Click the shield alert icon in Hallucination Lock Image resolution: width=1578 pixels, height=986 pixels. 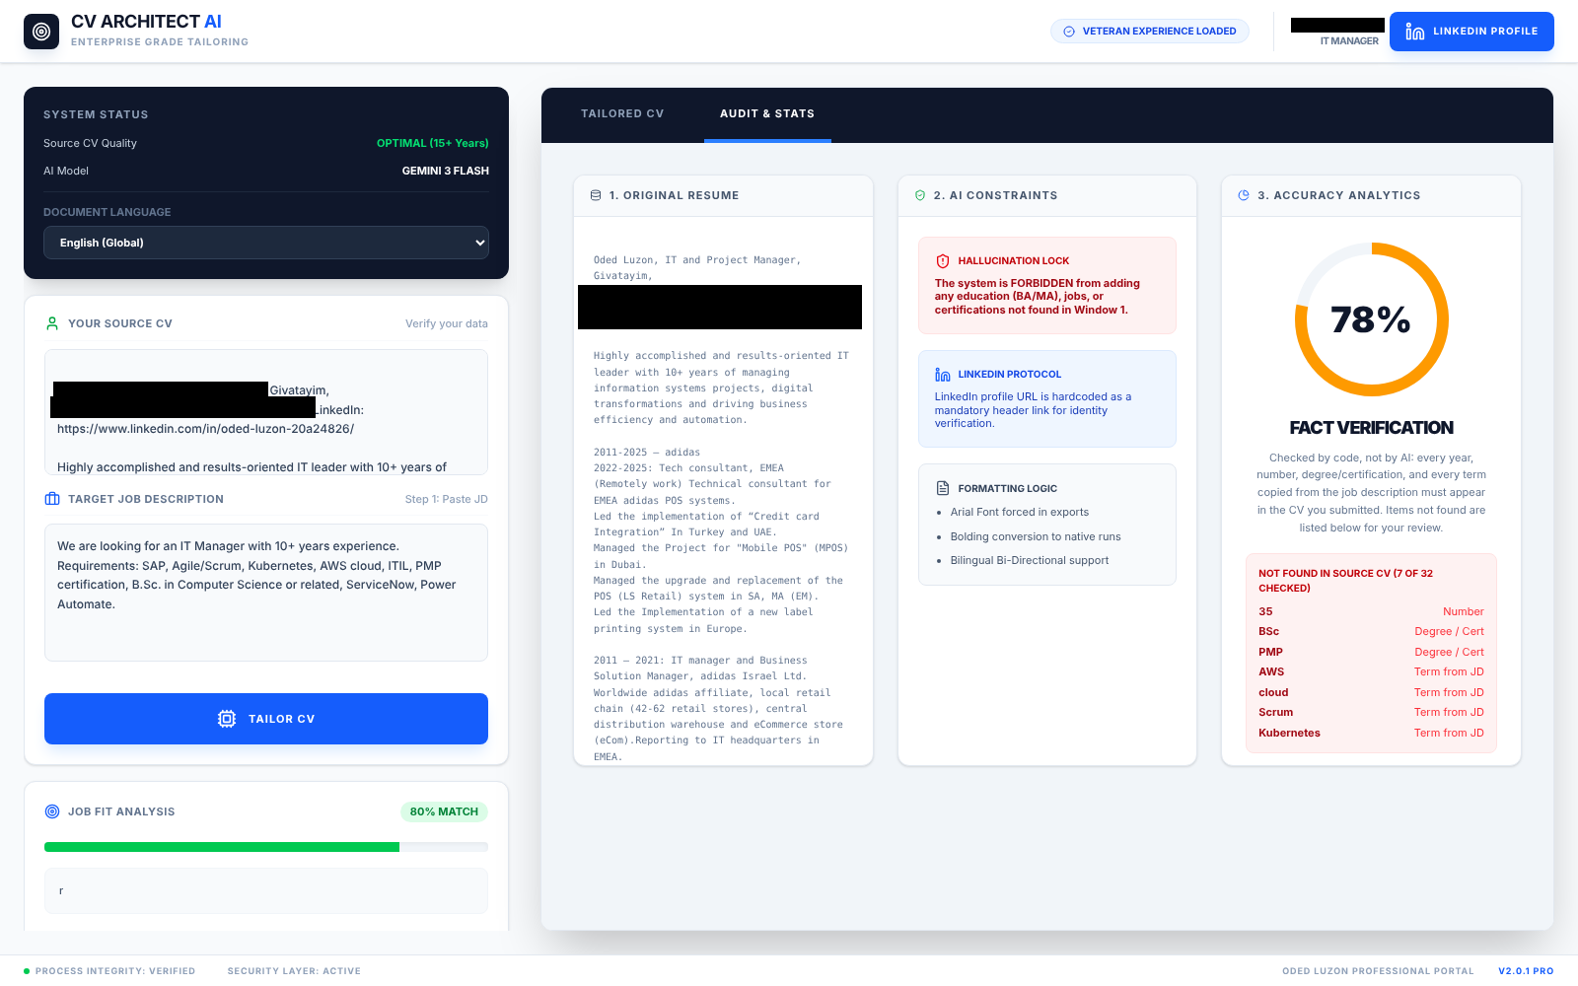coord(942,261)
